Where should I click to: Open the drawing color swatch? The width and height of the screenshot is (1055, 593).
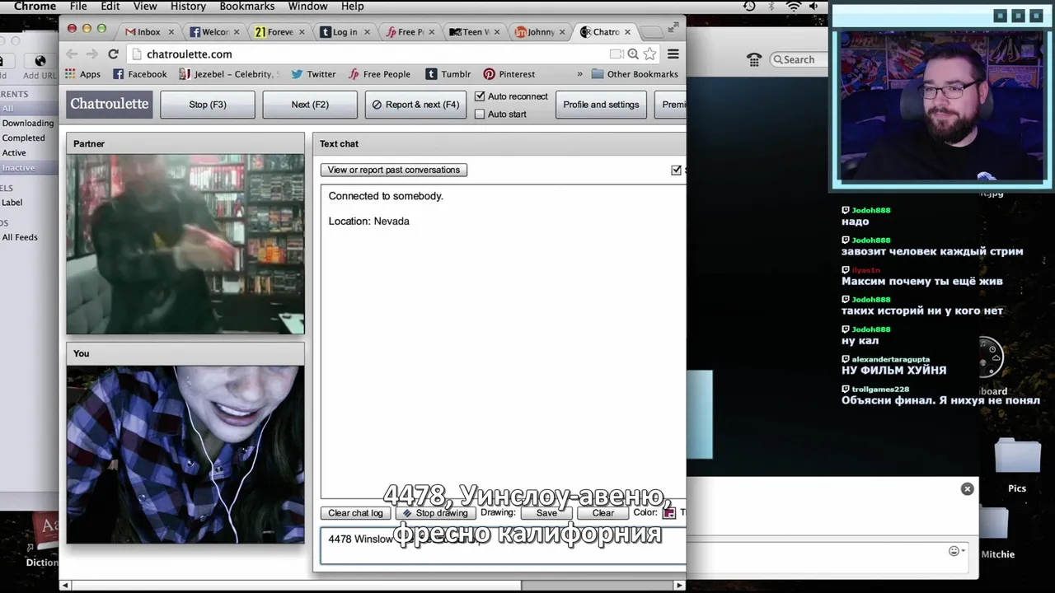point(669,512)
